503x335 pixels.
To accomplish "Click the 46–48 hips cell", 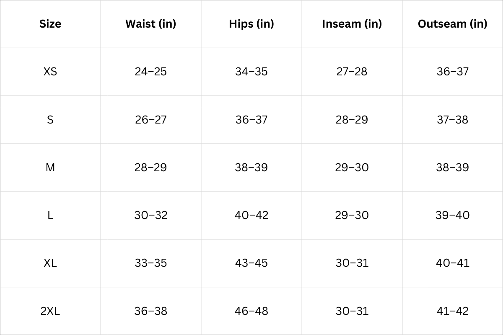I will [x=251, y=311].
